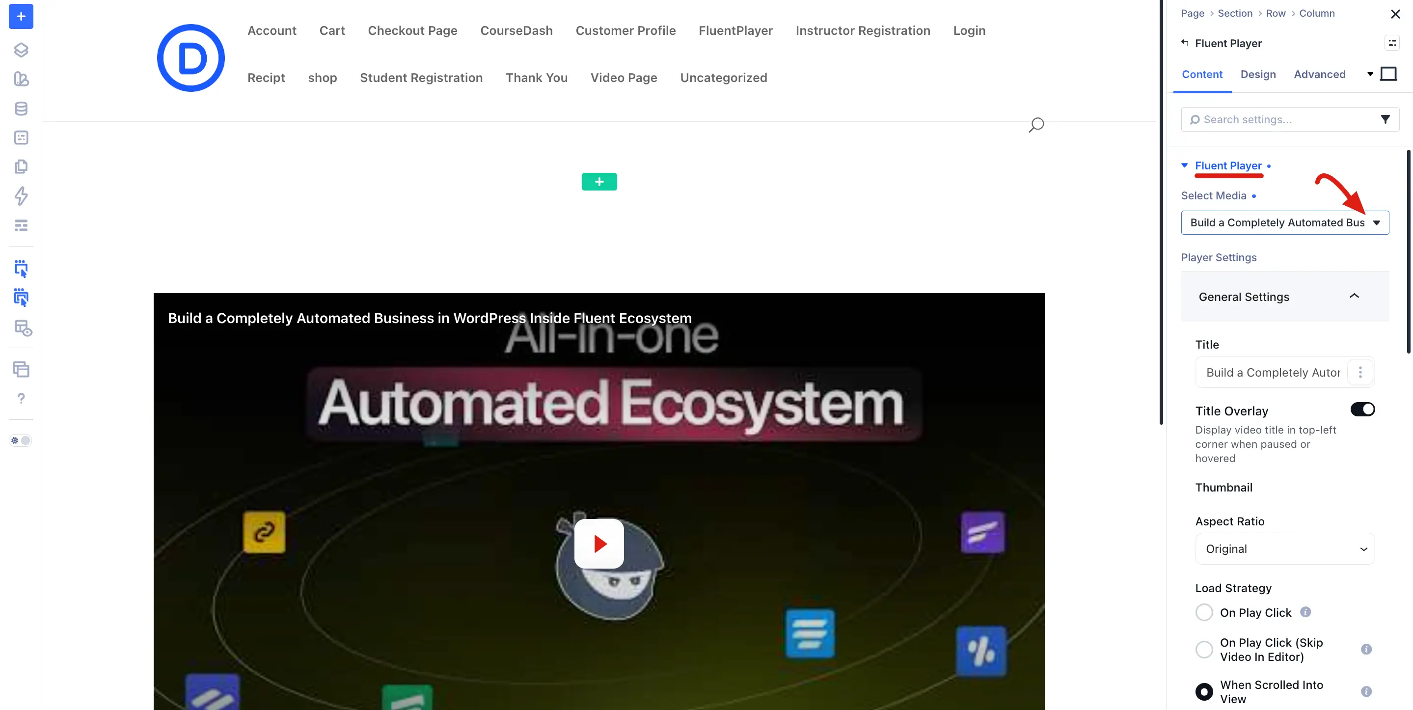Screen dimensions: 1413x710
Task: Switch to the Content tab
Action: point(1202,74)
